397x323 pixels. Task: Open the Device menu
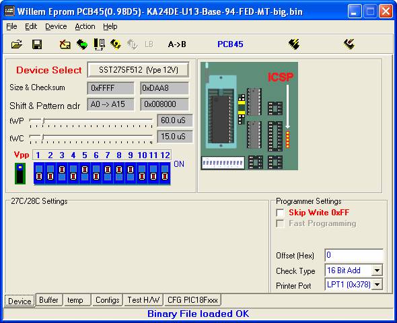[x=56, y=26]
